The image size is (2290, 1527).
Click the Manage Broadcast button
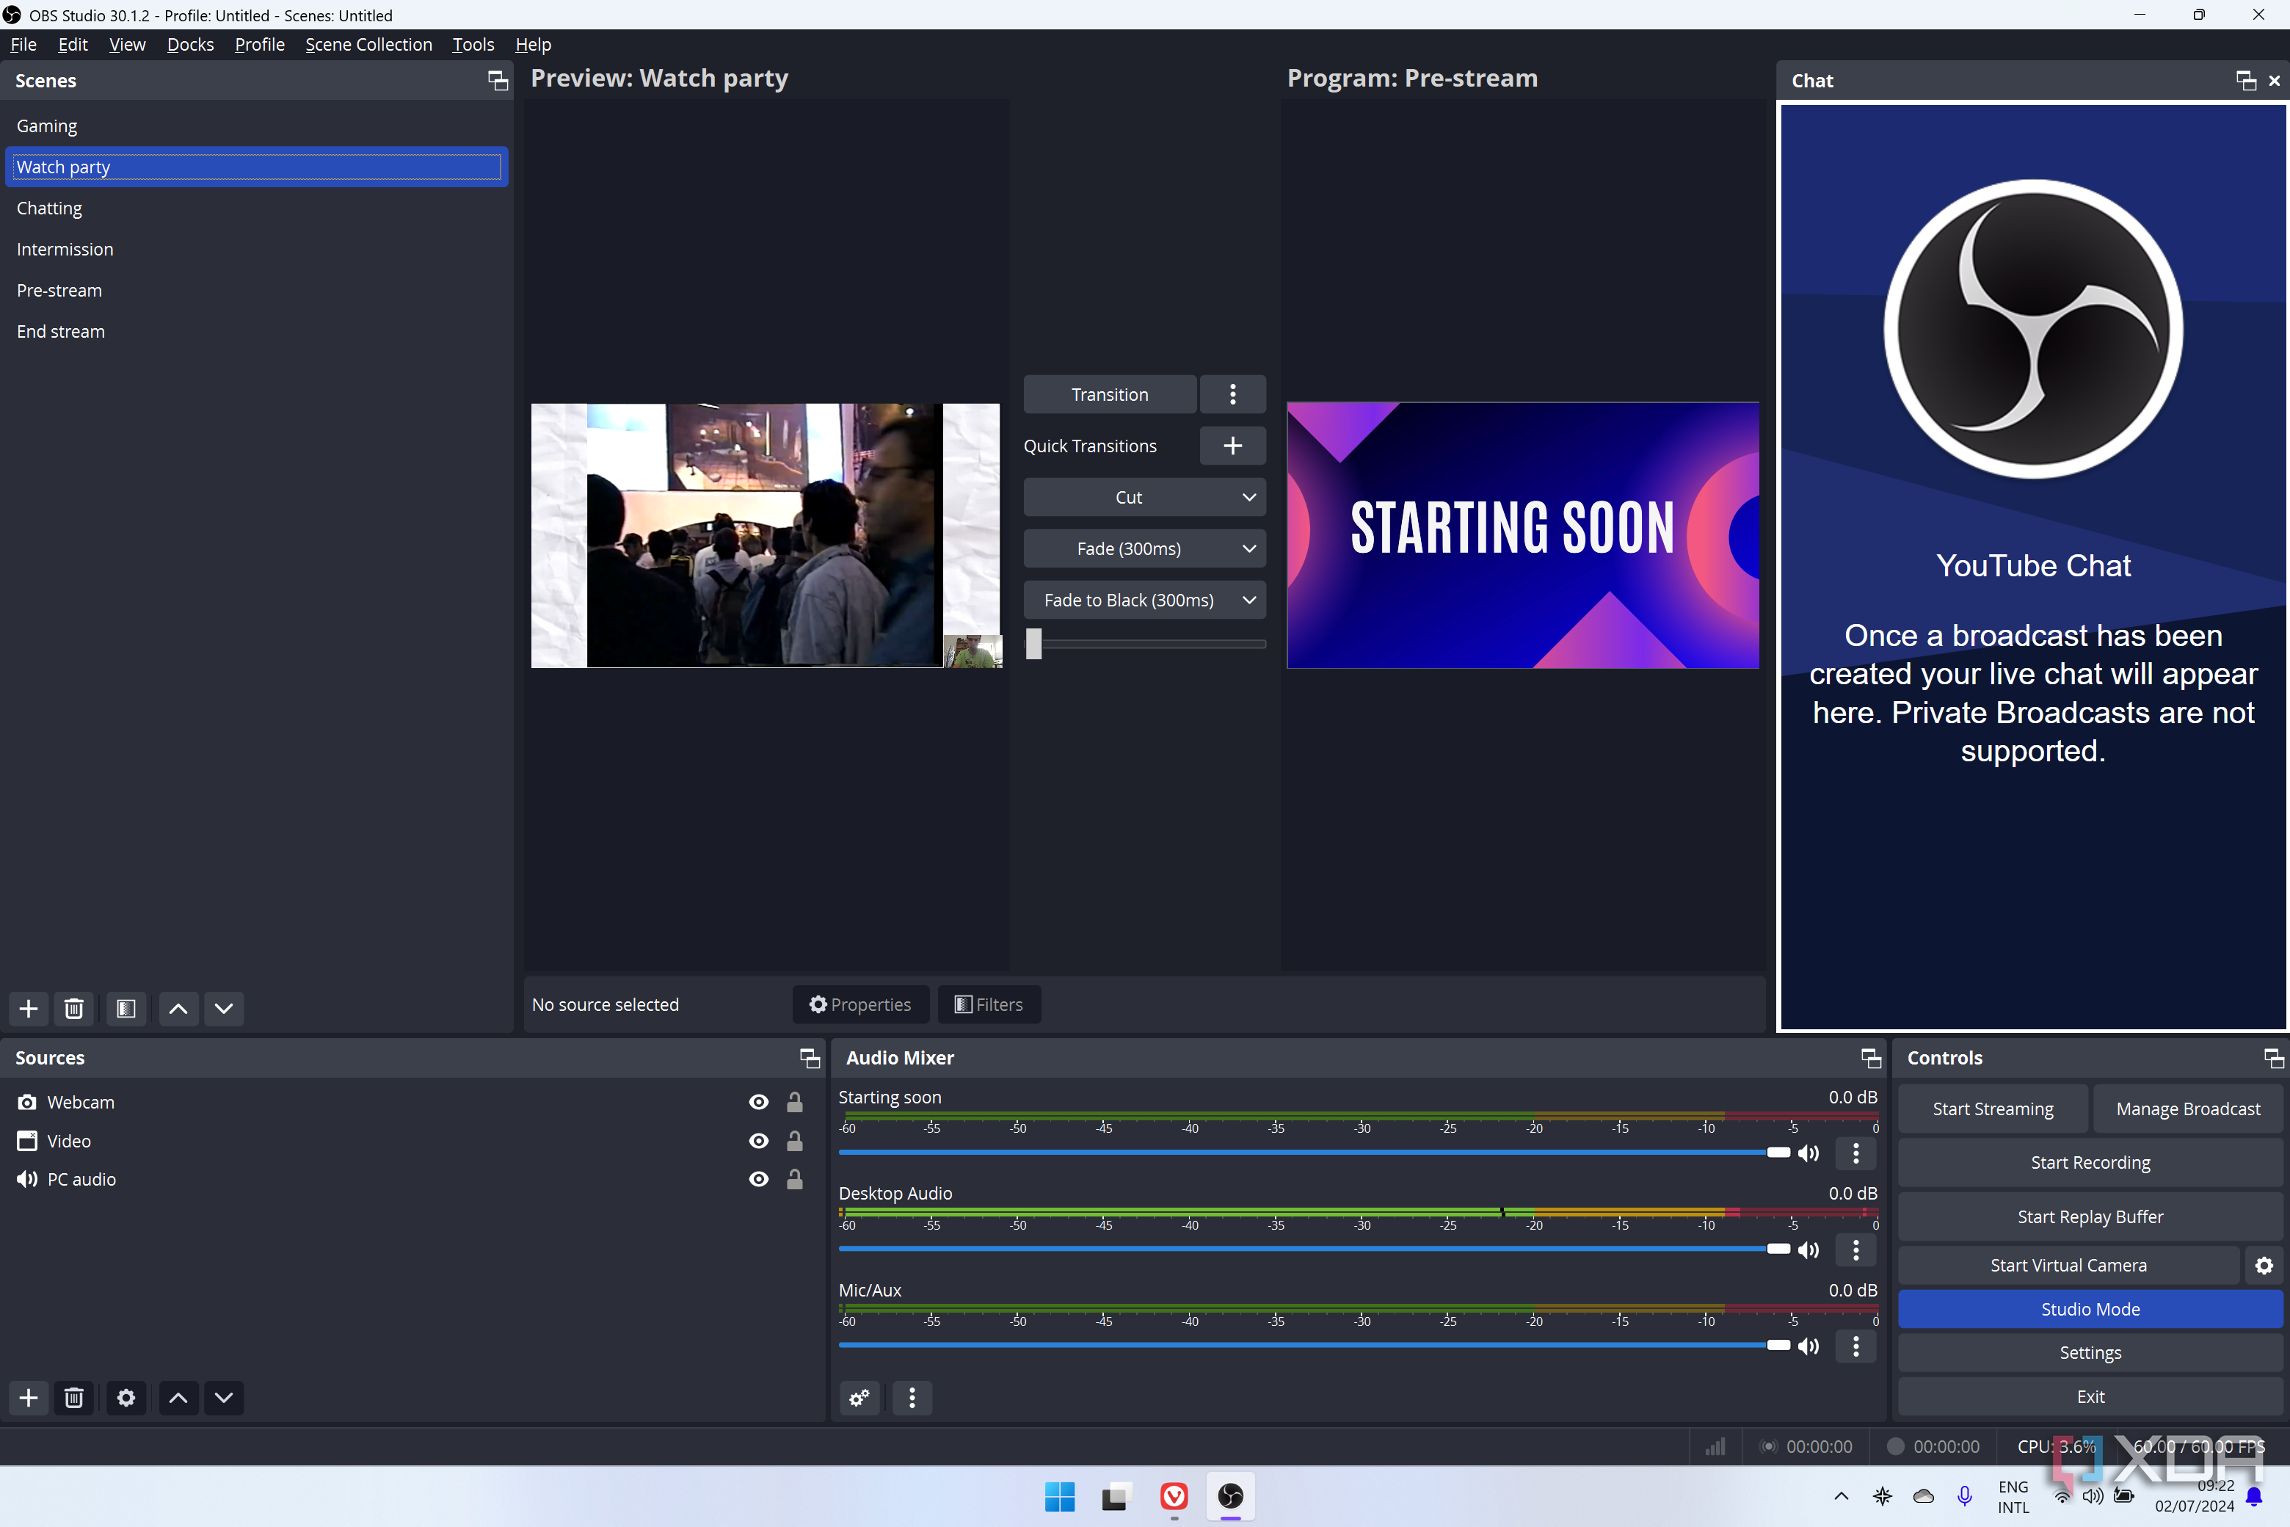(x=2188, y=1109)
